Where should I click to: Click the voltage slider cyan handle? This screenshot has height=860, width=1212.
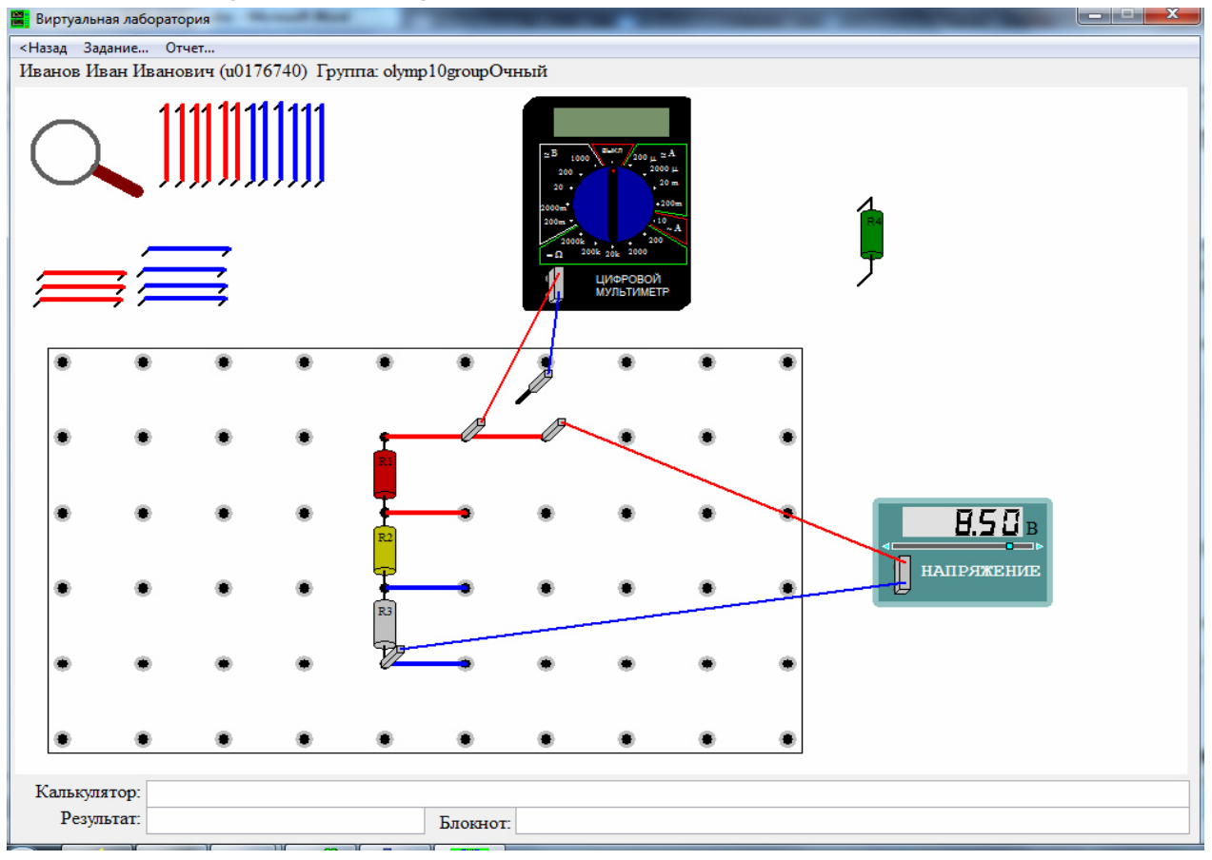pos(1009,546)
